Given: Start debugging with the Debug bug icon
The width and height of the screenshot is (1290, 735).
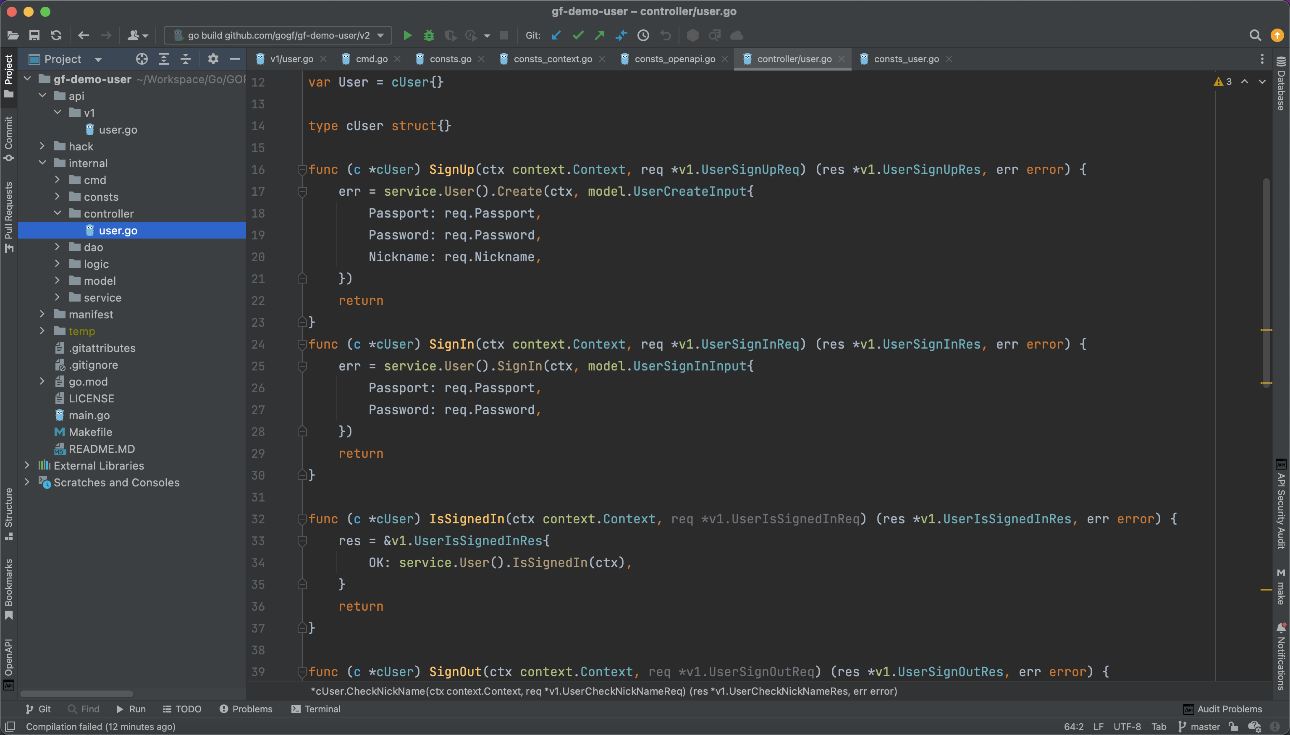Looking at the screenshot, I should pos(429,35).
